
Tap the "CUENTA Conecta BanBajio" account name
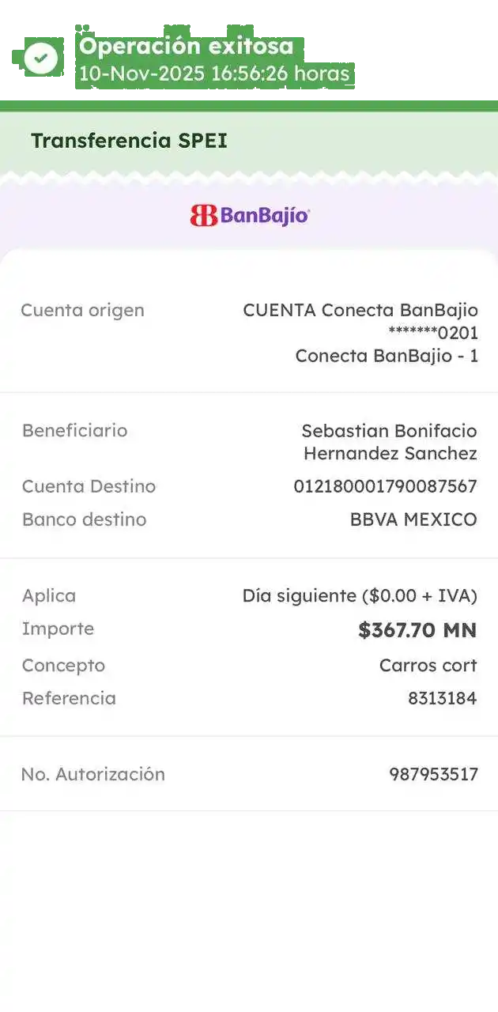360,310
